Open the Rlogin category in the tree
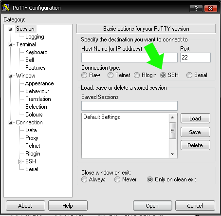The height and width of the screenshot is (216, 221). [33, 154]
